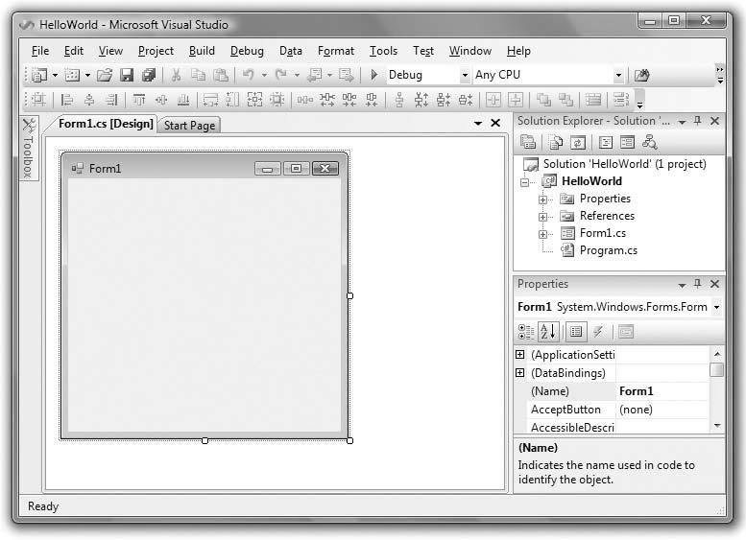Click the Properties grid scroll down arrow
The image size is (746, 540).
click(716, 426)
